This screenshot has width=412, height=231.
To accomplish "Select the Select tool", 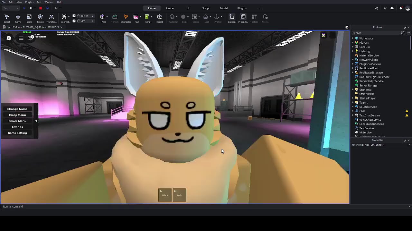I will pyautogui.click(x=7, y=18).
